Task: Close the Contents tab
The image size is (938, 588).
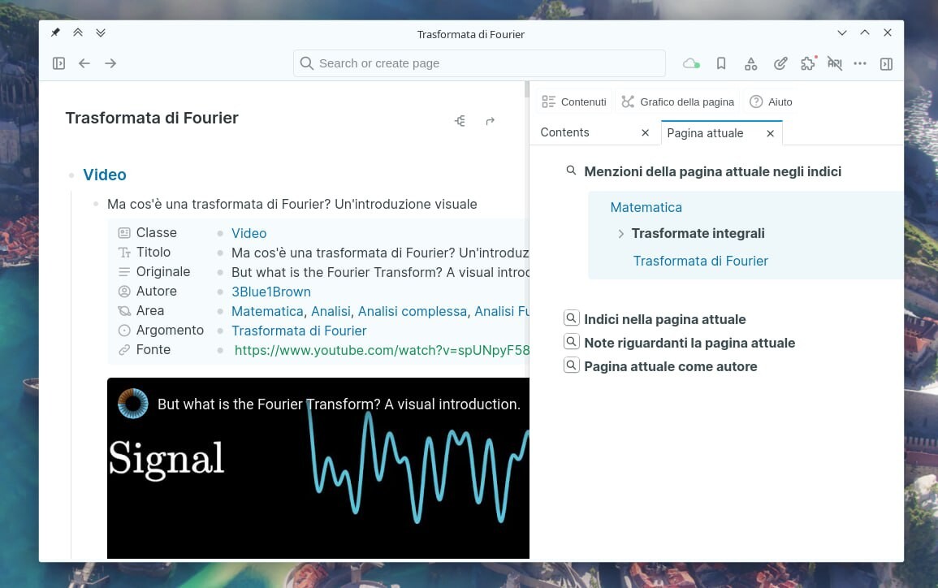Action: pos(645,133)
